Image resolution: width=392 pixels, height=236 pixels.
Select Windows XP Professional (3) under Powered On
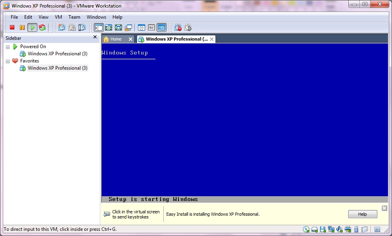[58, 54]
